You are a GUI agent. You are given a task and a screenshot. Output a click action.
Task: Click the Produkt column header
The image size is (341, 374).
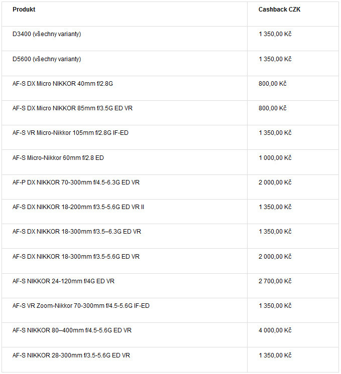(x=24, y=10)
